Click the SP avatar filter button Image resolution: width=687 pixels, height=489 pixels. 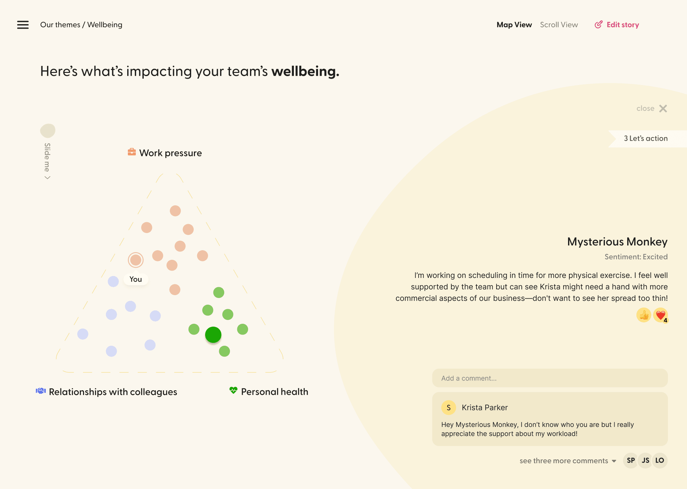(x=631, y=460)
